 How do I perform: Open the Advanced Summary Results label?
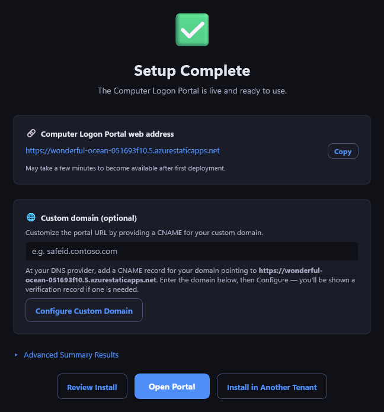coord(71,355)
